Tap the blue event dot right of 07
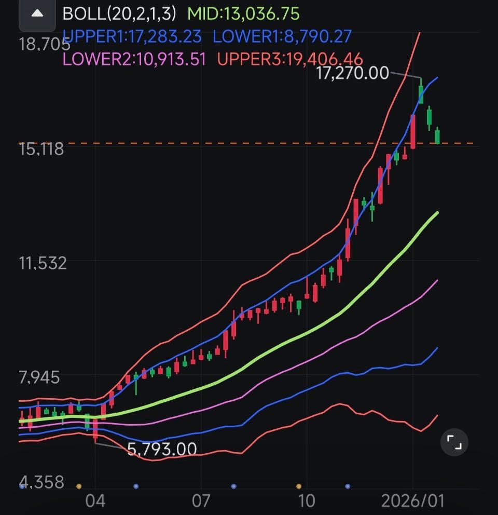 [x=233, y=486]
